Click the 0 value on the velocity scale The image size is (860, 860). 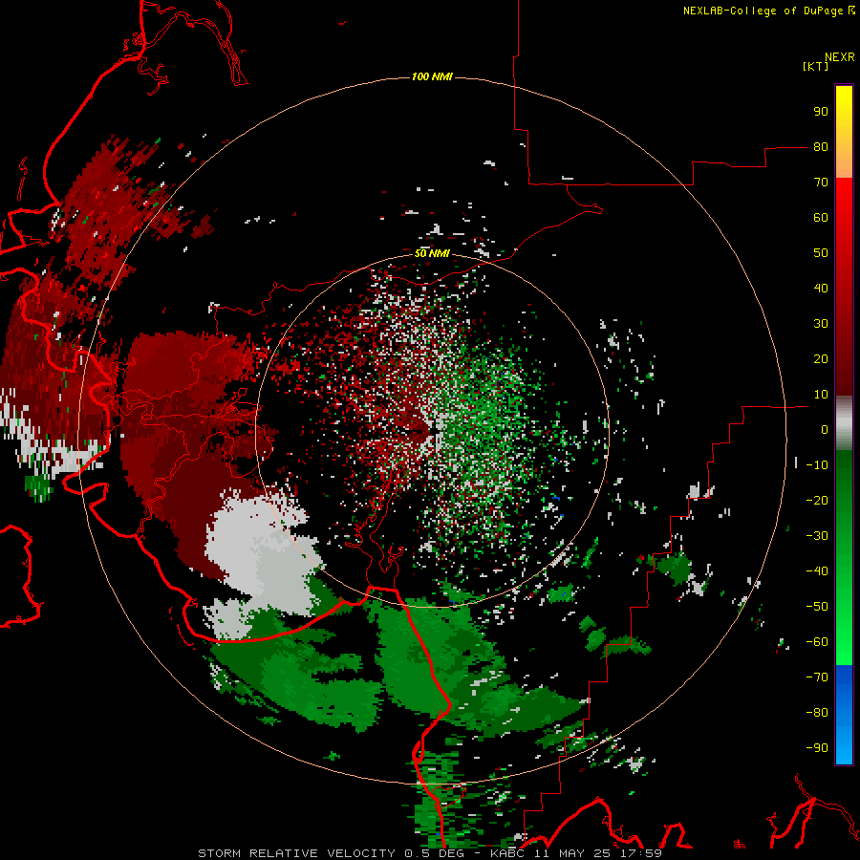[x=825, y=430]
